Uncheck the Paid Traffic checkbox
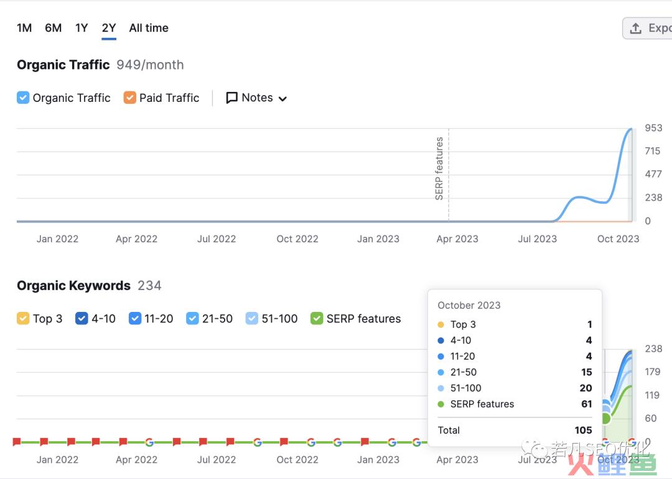Screen dimensions: 672x479 [129, 98]
